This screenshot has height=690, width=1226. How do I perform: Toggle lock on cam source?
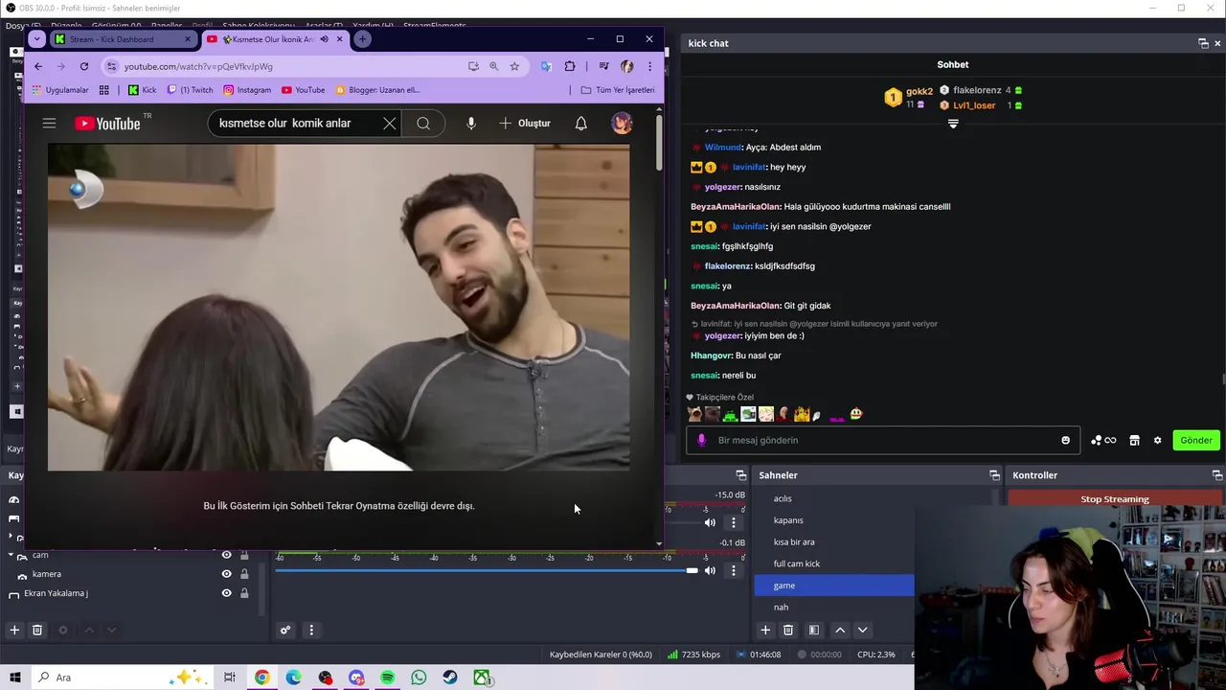tap(244, 555)
